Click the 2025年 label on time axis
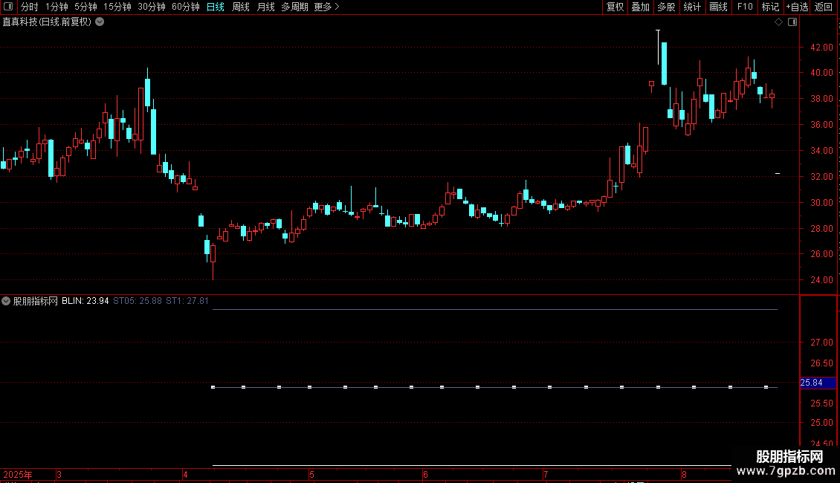Image resolution: width=840 pixels, height=483 pixels. [x=18, y=474]
